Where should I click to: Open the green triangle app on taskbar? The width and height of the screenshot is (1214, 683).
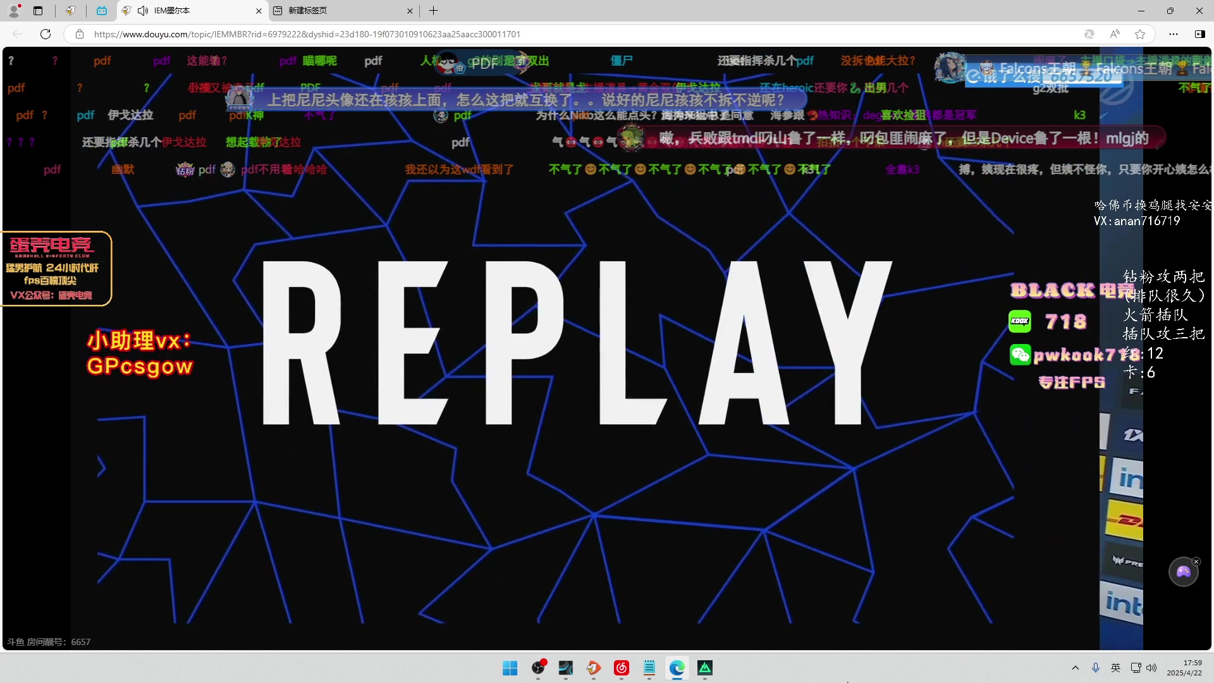tap(705, 668)
